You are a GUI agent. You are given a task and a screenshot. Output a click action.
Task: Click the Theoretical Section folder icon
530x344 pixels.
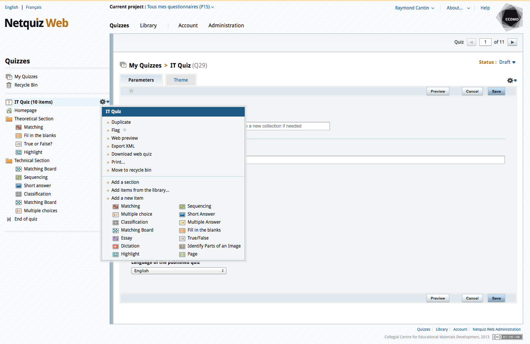[9, 119]
